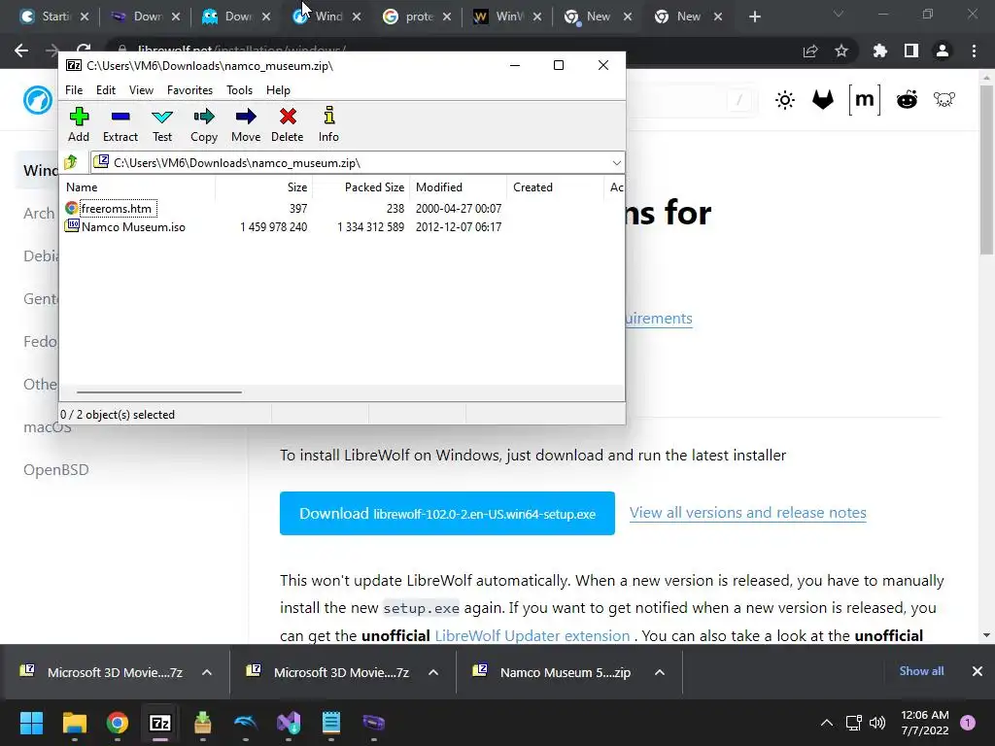Switch to the 'prote' Google tab
Viewport: 995px width, 746px height.
point(416,17)
